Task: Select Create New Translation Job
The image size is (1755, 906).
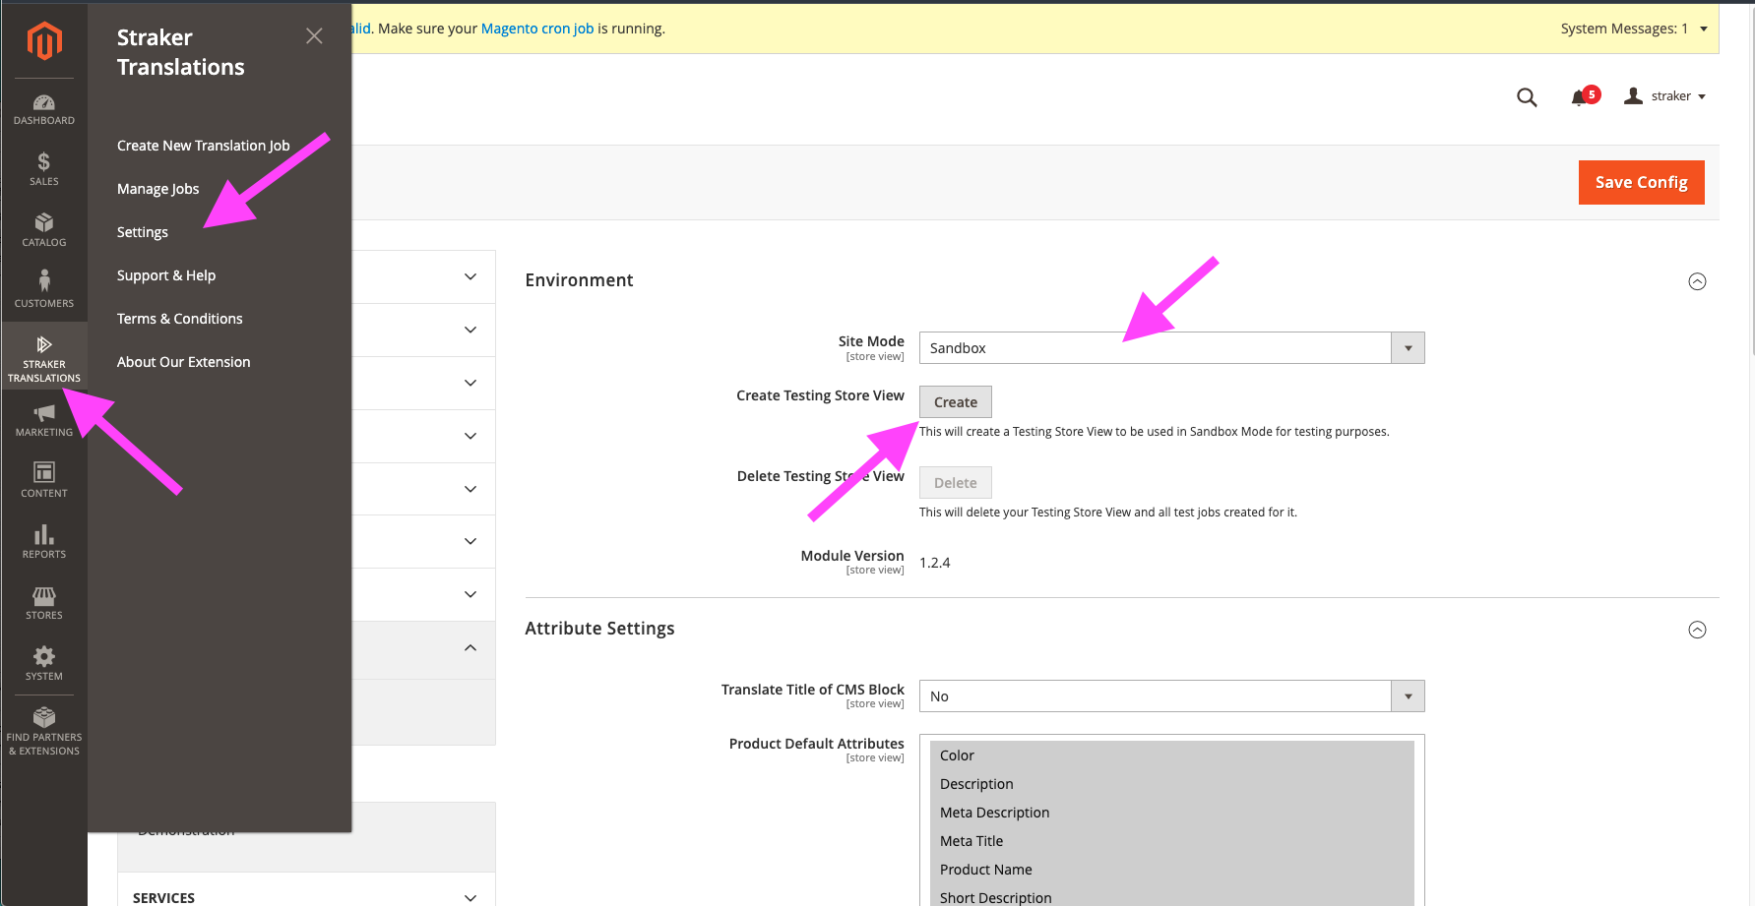Action: [x=204, y=146]
